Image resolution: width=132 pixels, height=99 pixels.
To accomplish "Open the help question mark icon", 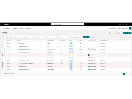I will pyautogui.click(x=130, y=24).
